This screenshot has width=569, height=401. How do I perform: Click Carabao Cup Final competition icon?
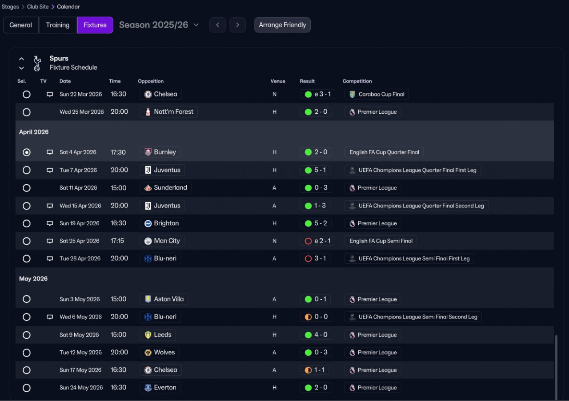pyautogui.click(x=352, y=95)
